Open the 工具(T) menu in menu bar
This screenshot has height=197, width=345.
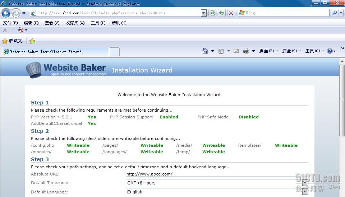coord(98,23)
